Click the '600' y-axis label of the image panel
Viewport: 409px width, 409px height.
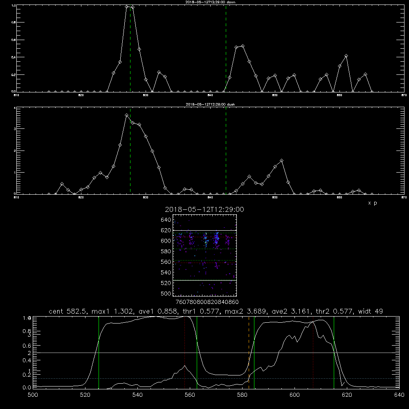pyautogui.click(x=166, y=241)
